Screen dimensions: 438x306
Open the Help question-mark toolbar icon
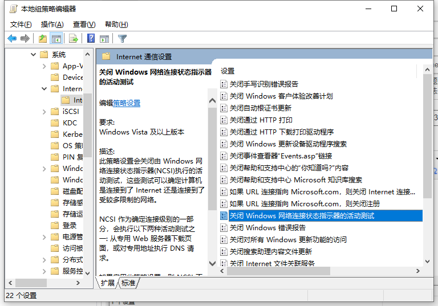click(x=91, y=38)
